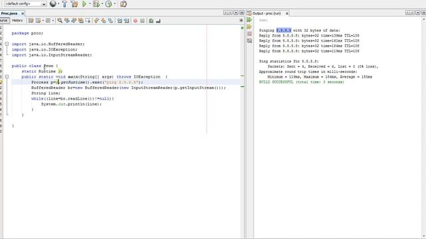Image resolution: width=426 pixels, height=239 pixels.
Task: Click the Shift Line Left icon
Action: [x=120, y=21]
